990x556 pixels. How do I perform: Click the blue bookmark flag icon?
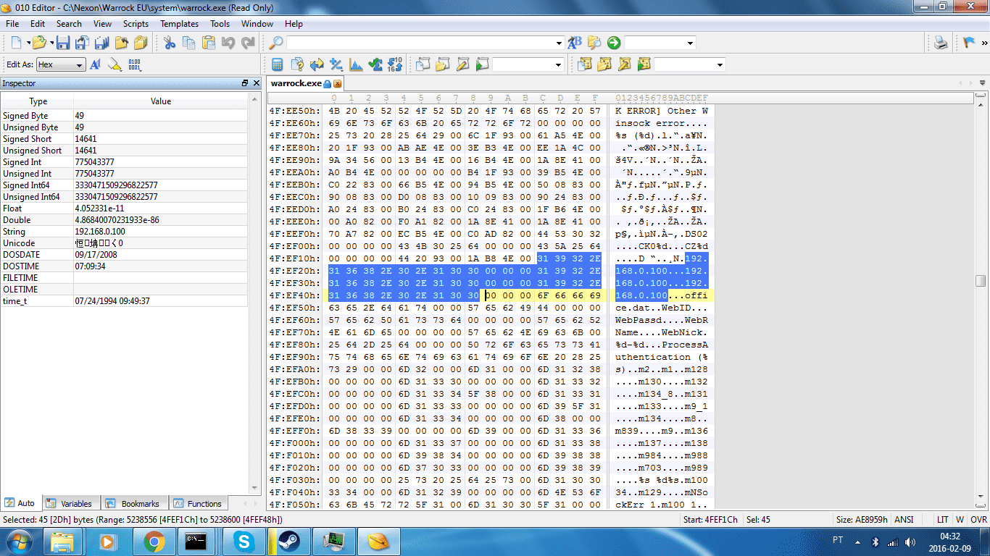coord(969,43)
